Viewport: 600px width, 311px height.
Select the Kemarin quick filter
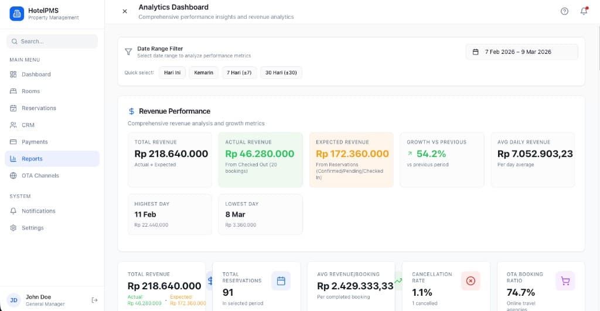click(203, 73)
